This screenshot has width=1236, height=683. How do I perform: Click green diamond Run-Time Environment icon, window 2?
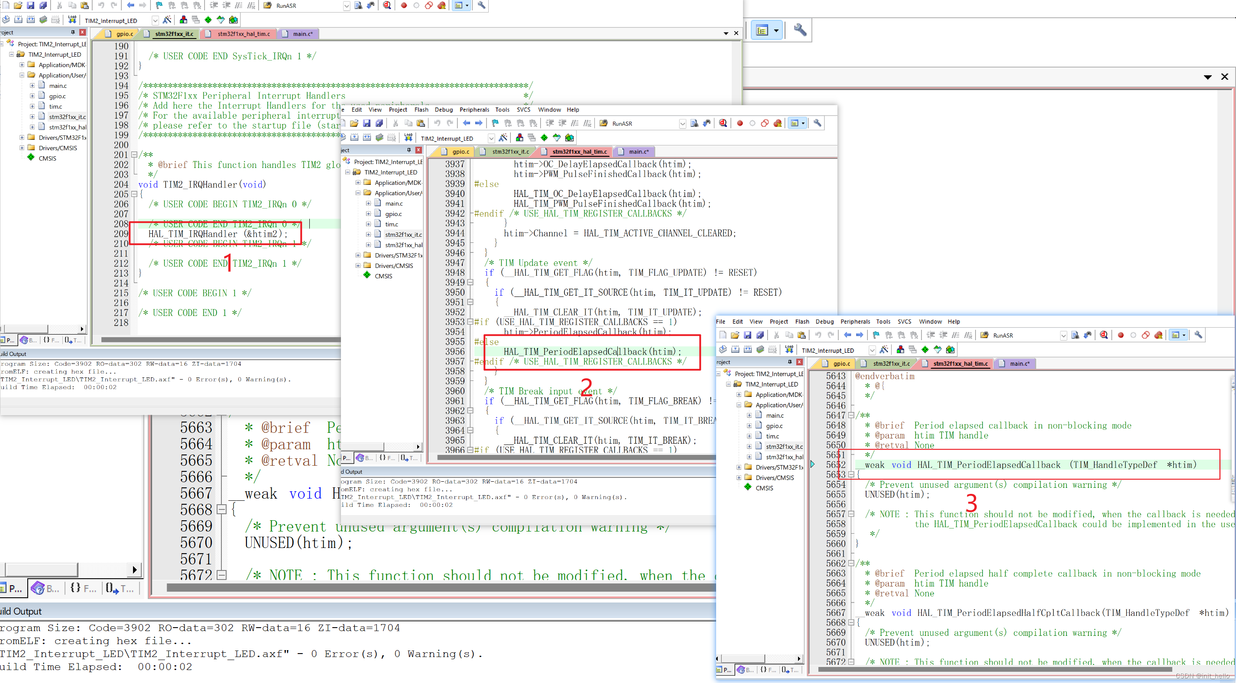point(544,138)
